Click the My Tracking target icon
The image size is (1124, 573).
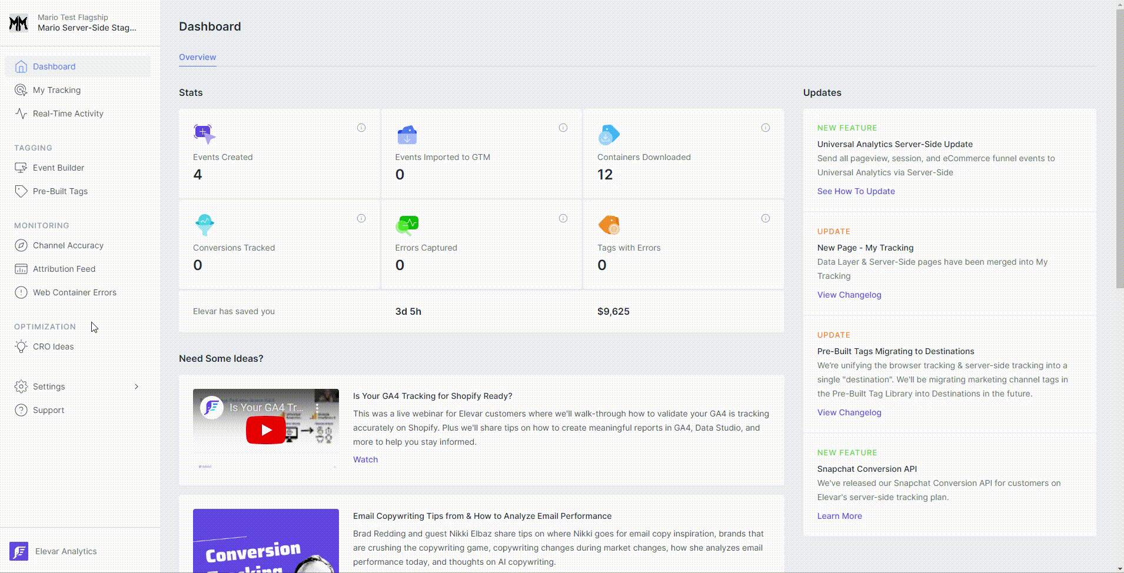(21, 90)
